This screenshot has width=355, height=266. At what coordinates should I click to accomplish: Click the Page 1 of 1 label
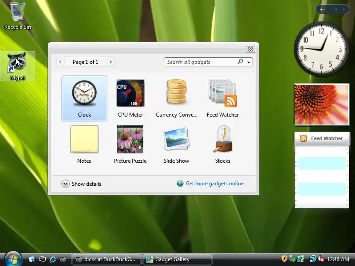point(85,62)
